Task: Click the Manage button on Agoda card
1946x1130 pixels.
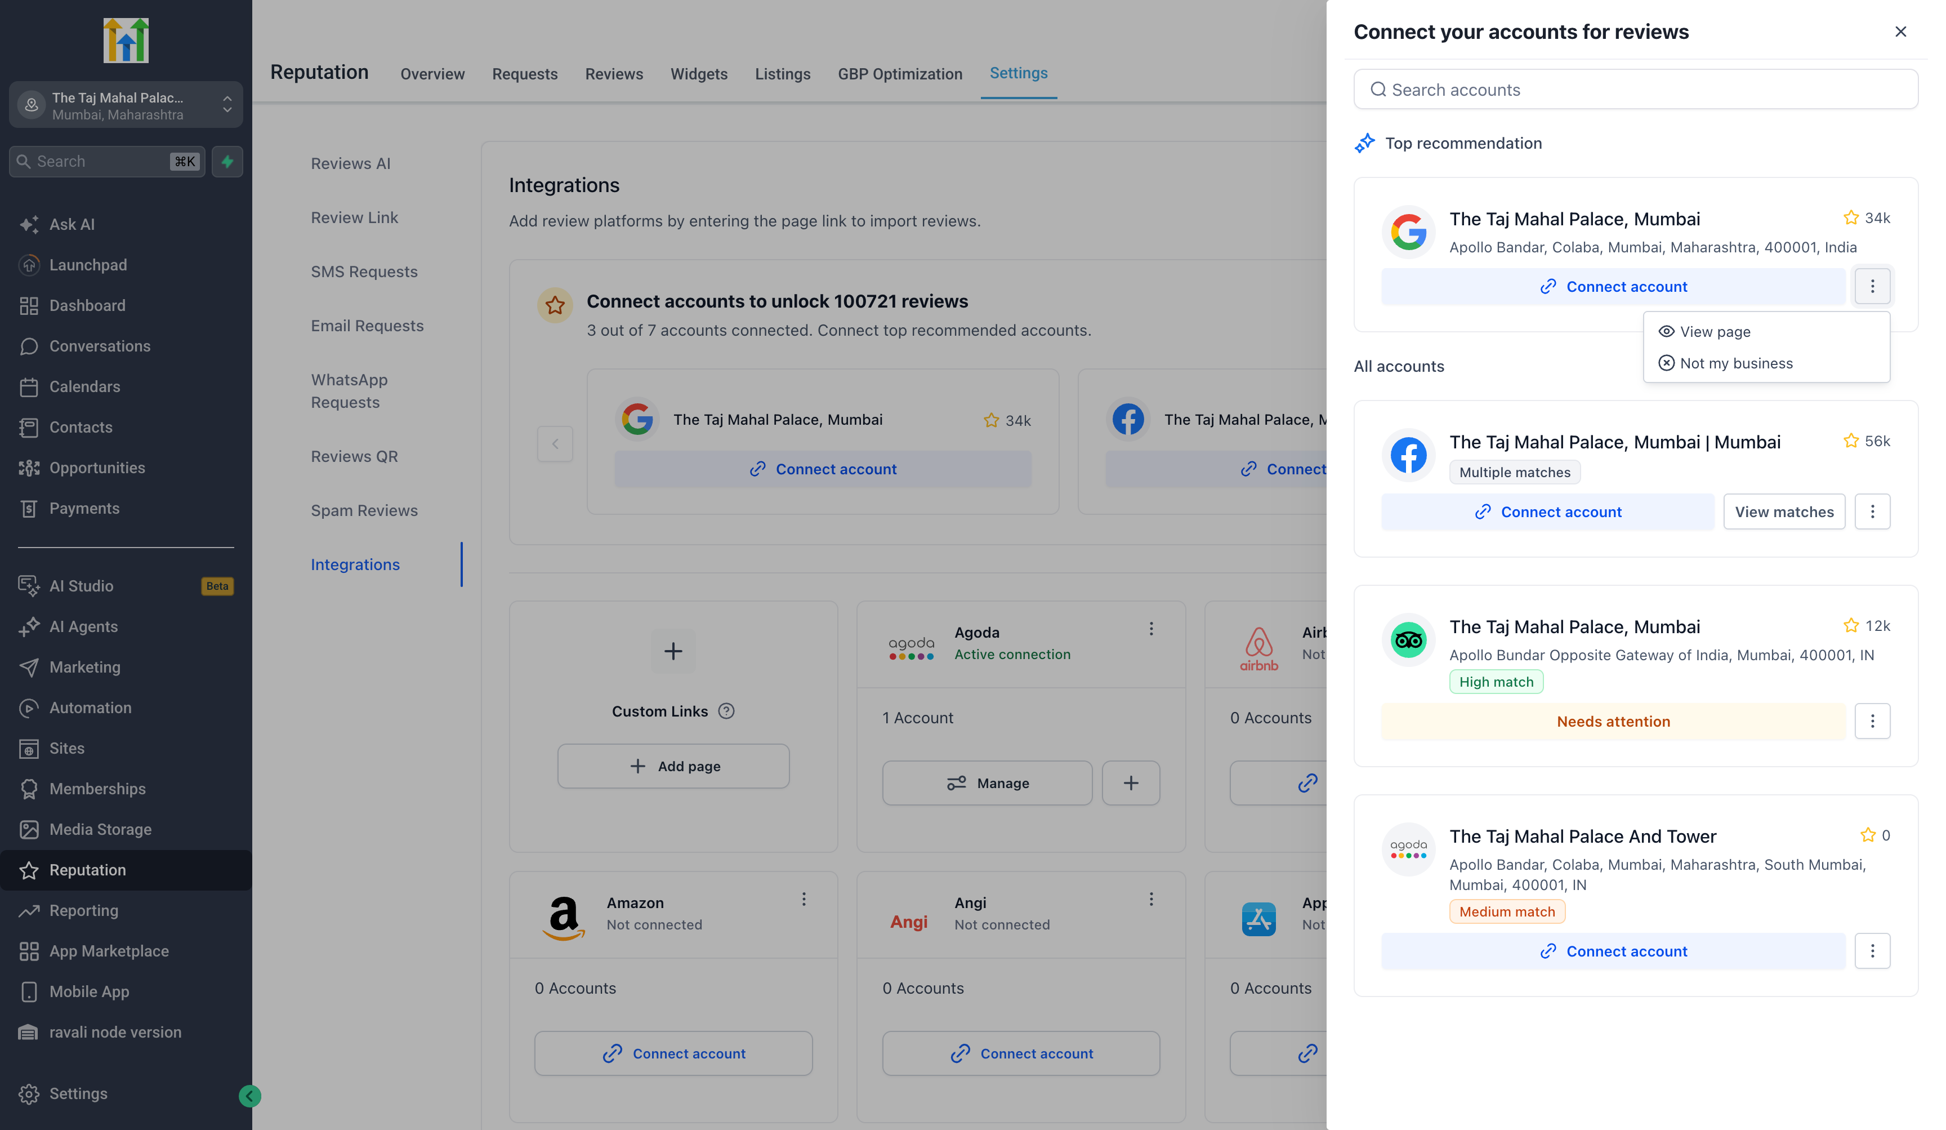Action: coord(987,782)
